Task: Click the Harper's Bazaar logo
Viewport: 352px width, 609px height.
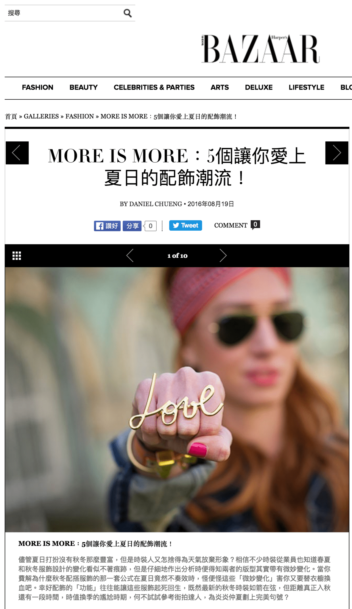Action: point(261,49)
